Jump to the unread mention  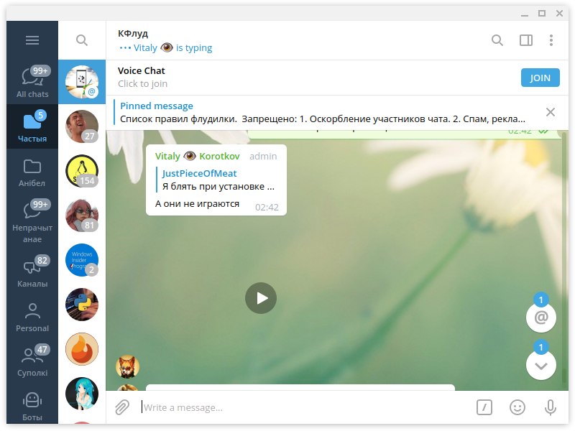[541, 317]
